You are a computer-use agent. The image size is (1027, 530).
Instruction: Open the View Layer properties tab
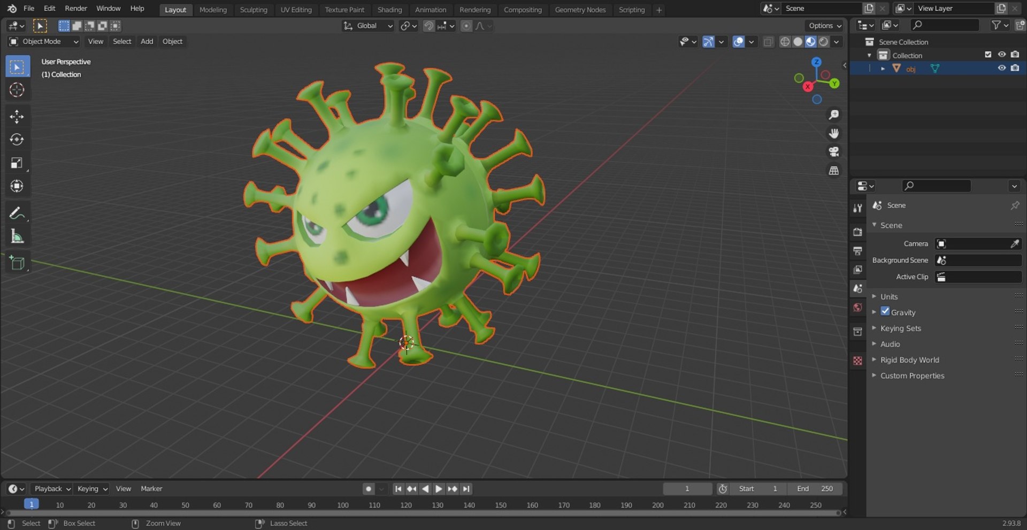point(857,270)
